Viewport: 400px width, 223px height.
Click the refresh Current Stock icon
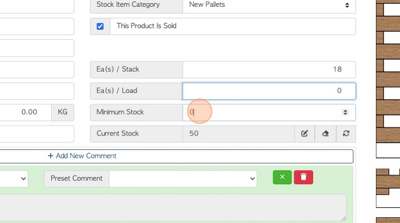[x=346, y=133]
